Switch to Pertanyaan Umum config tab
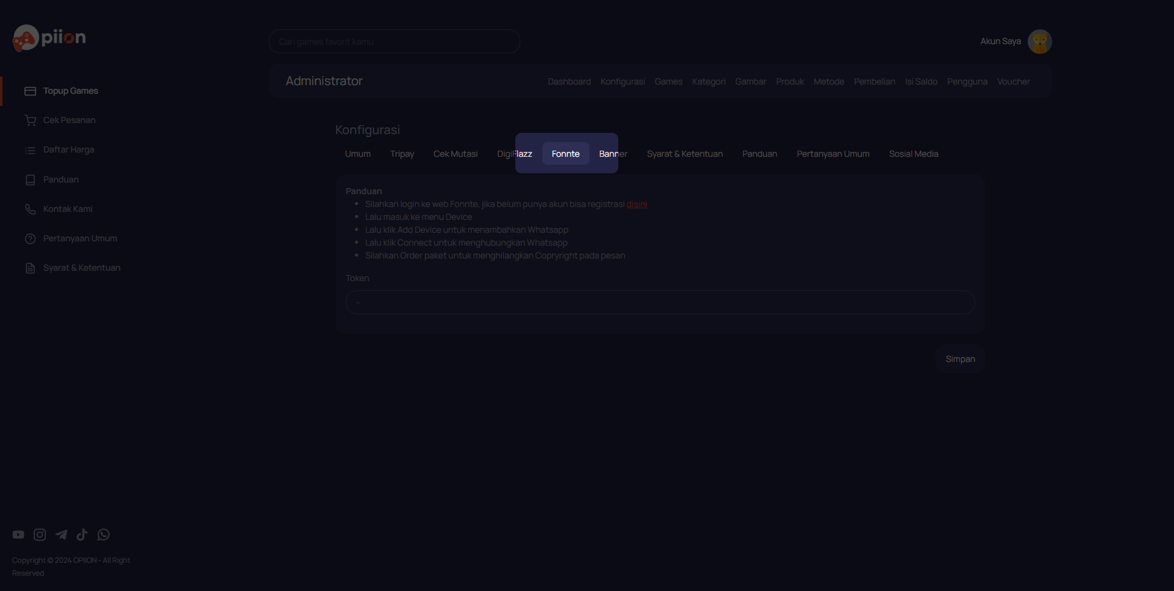 coord(833,154)
